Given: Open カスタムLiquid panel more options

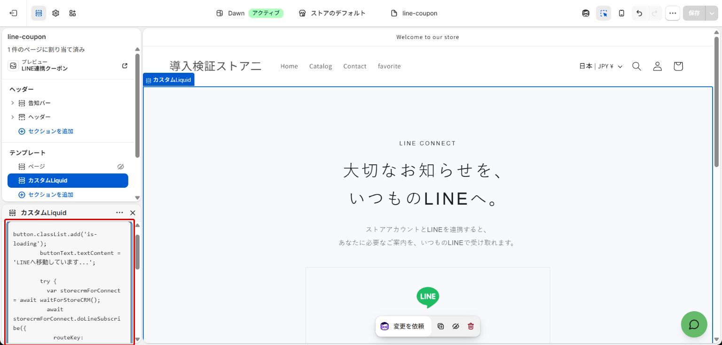Looking at the screenshot, I should pyautogui.click(x=119, y=213).
